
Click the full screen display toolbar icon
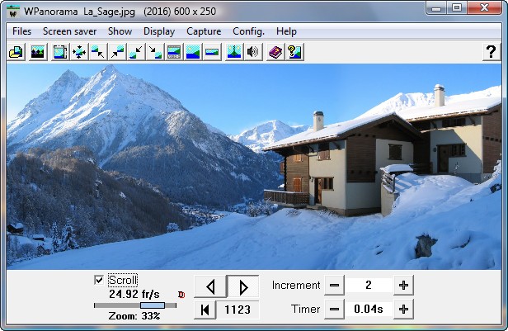pos(60,52)
